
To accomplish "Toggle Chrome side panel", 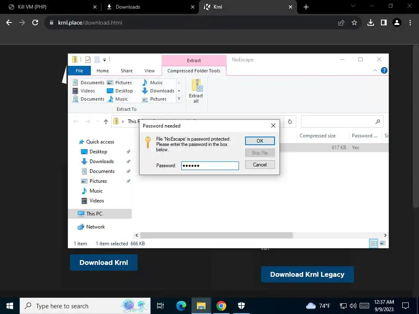I will pos(384,23).
